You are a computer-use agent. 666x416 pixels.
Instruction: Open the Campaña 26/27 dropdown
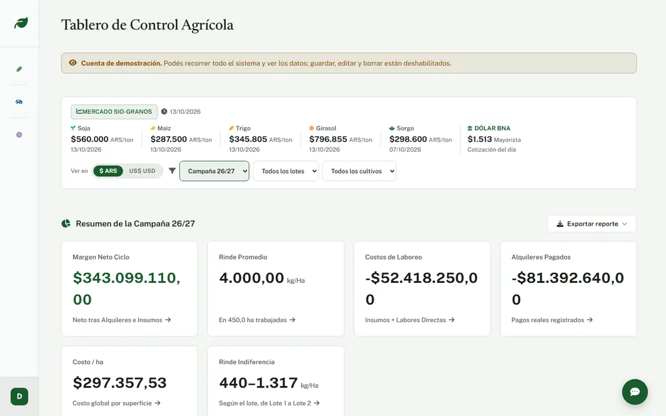214,171
